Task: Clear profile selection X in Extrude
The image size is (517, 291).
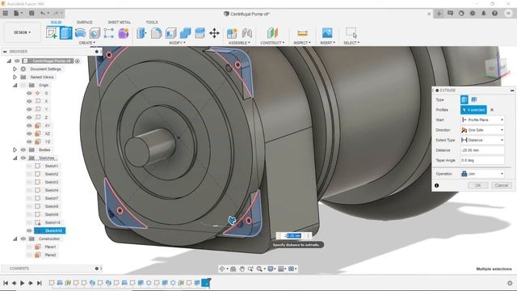Action: 492,110
